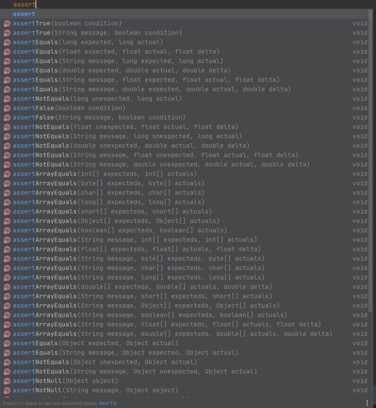Click the method icon beside assertFalse(boolean condition)
Image resolution: width=376 pixels, height=408 pixels.
(7, 108)
